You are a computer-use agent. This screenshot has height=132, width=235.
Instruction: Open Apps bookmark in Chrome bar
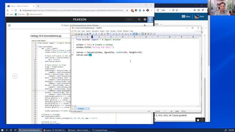10,14
